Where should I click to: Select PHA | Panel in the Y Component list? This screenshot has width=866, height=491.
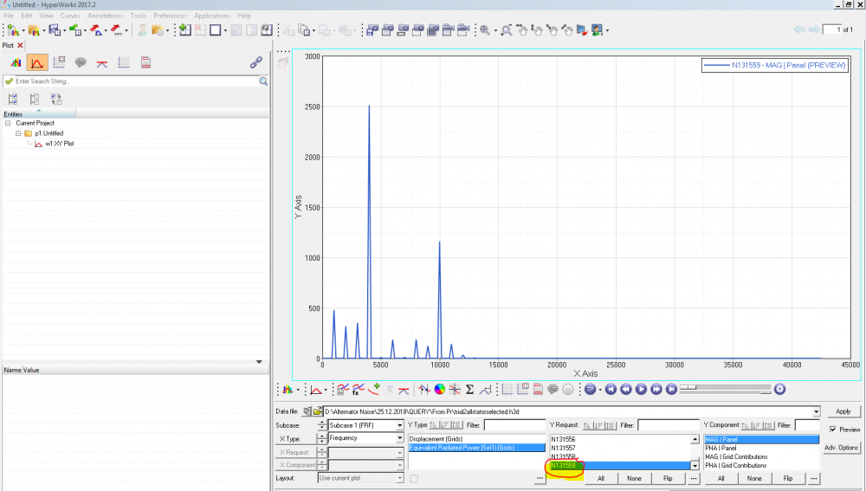click(761, 448)
